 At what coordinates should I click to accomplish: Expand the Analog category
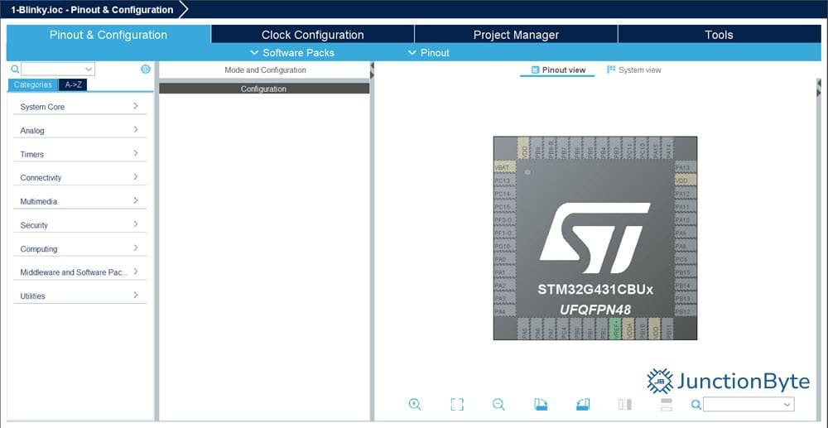(x=79, y=130)
